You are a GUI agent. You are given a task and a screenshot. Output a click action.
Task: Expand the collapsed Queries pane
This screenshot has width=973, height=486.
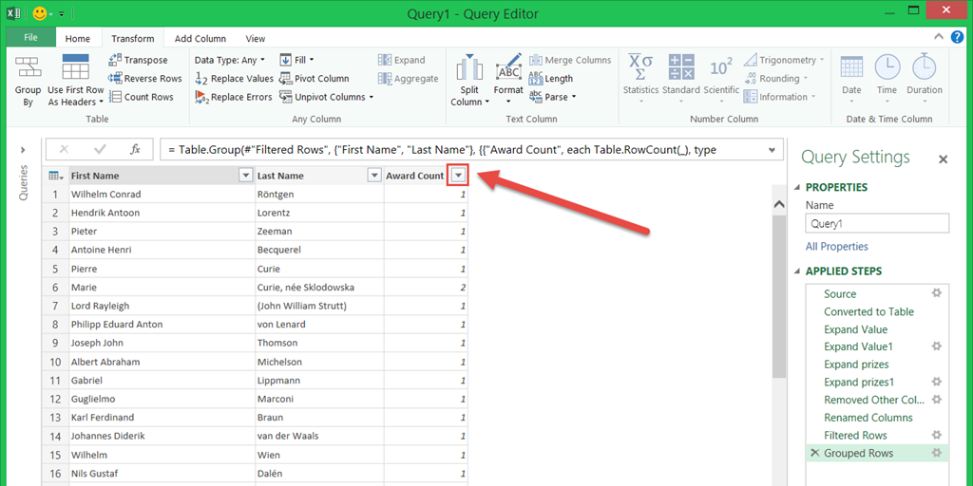point(23,150)
